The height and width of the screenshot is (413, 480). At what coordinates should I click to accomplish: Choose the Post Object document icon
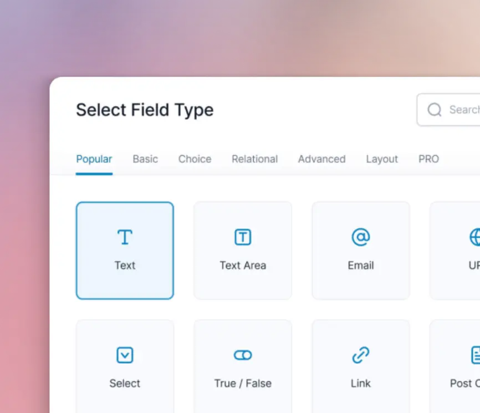click(476, 355)
